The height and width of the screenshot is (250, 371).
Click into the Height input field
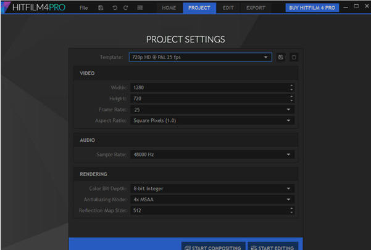(207, 99)
